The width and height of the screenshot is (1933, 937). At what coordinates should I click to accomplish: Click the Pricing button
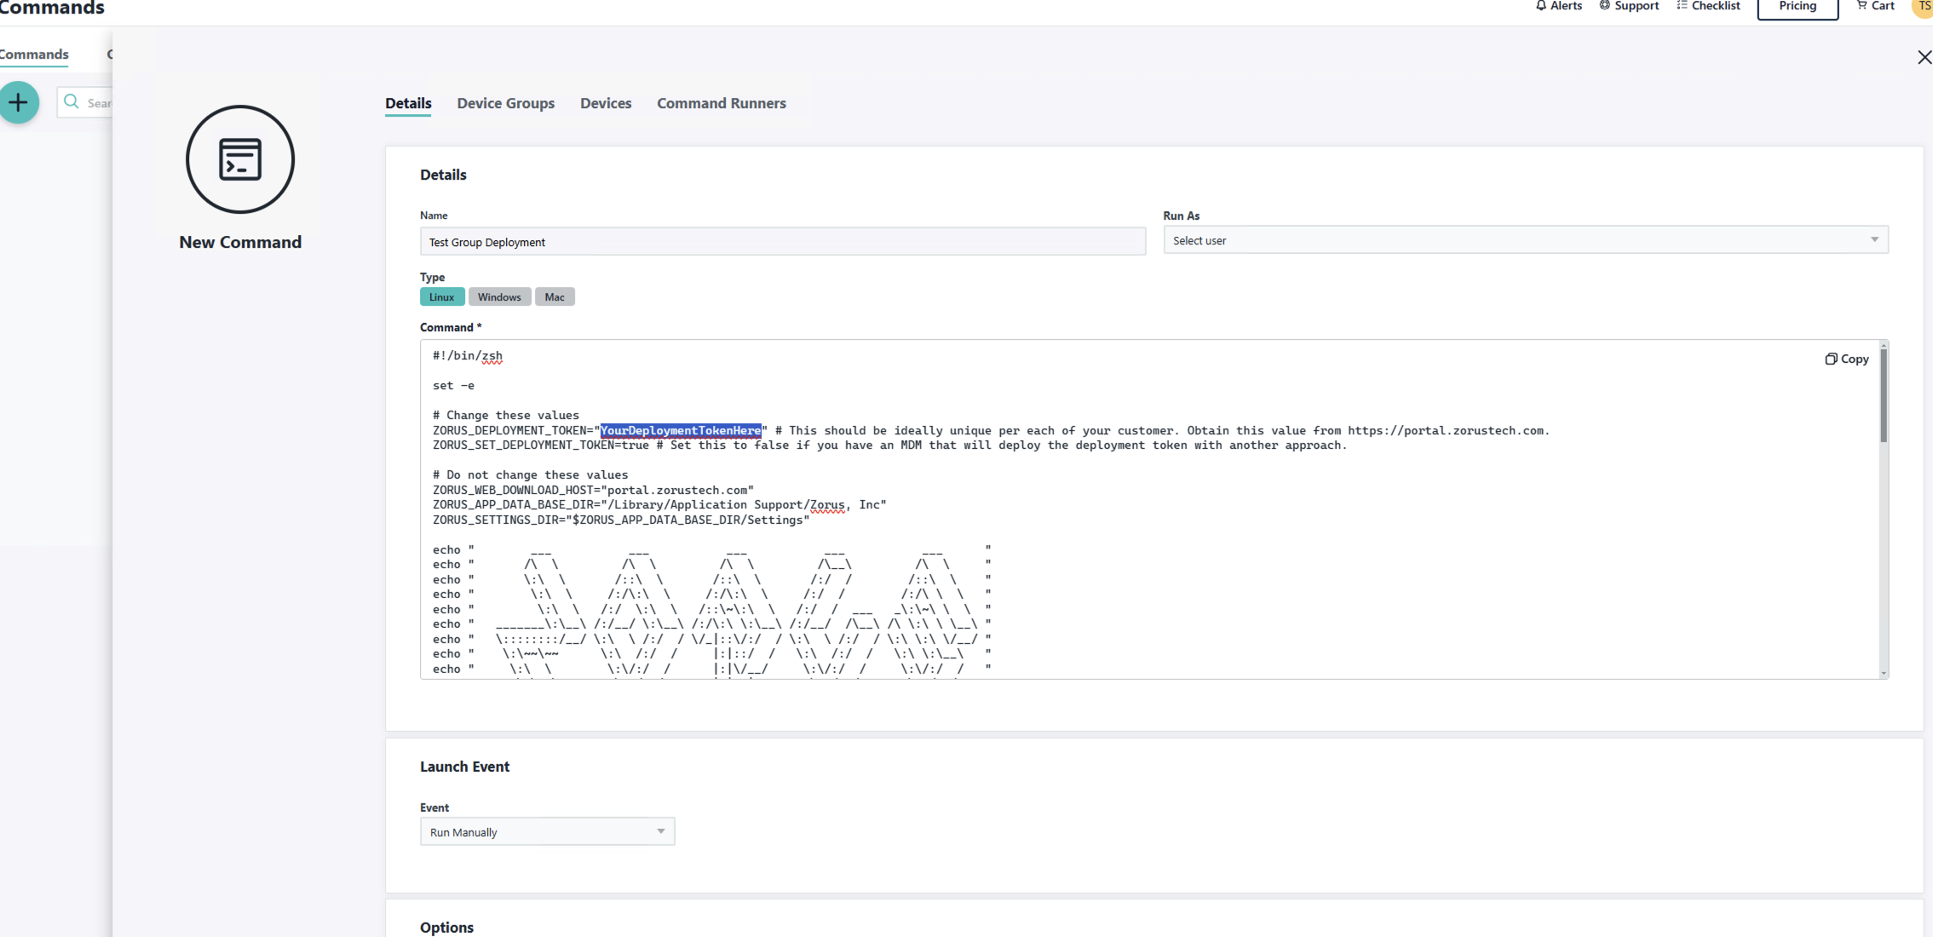tap(1798, 7)
